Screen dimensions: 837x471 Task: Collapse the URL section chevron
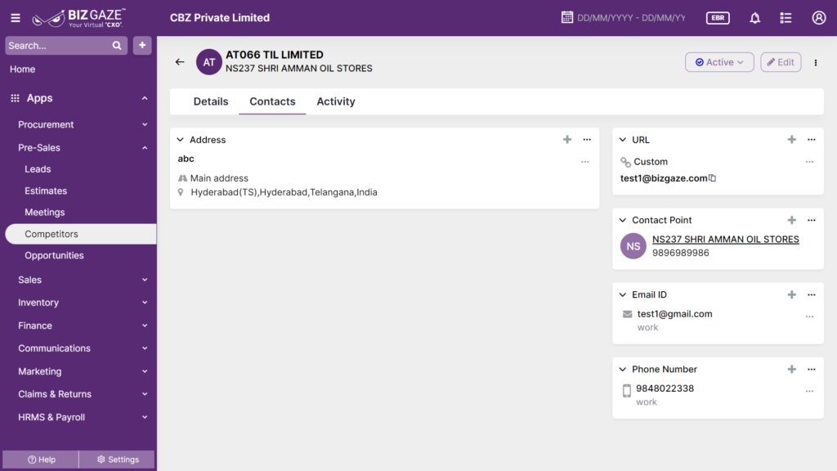coord(623,139)
